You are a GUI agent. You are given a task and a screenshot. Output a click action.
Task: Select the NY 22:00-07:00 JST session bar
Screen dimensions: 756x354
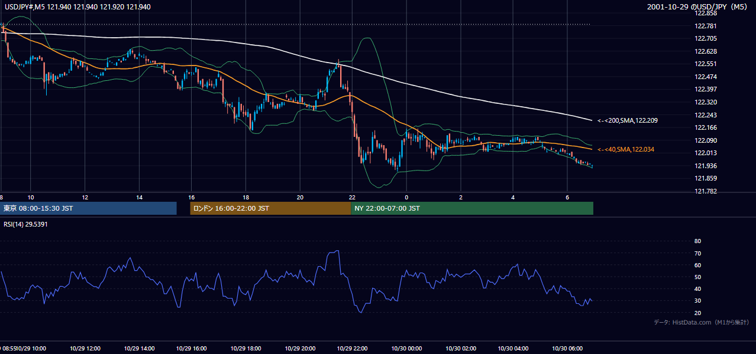point(472,208)
